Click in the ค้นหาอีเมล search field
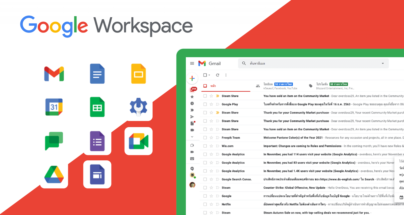Viewport: 404px width, 215px height. (x=313, y=63)
